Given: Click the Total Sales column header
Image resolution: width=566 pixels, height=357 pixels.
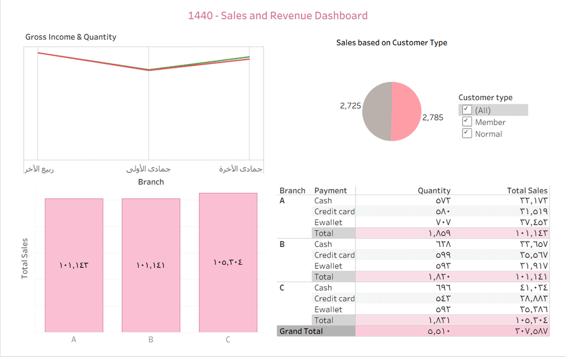Looking at the screenshot, I should click(x=527, y=190).
